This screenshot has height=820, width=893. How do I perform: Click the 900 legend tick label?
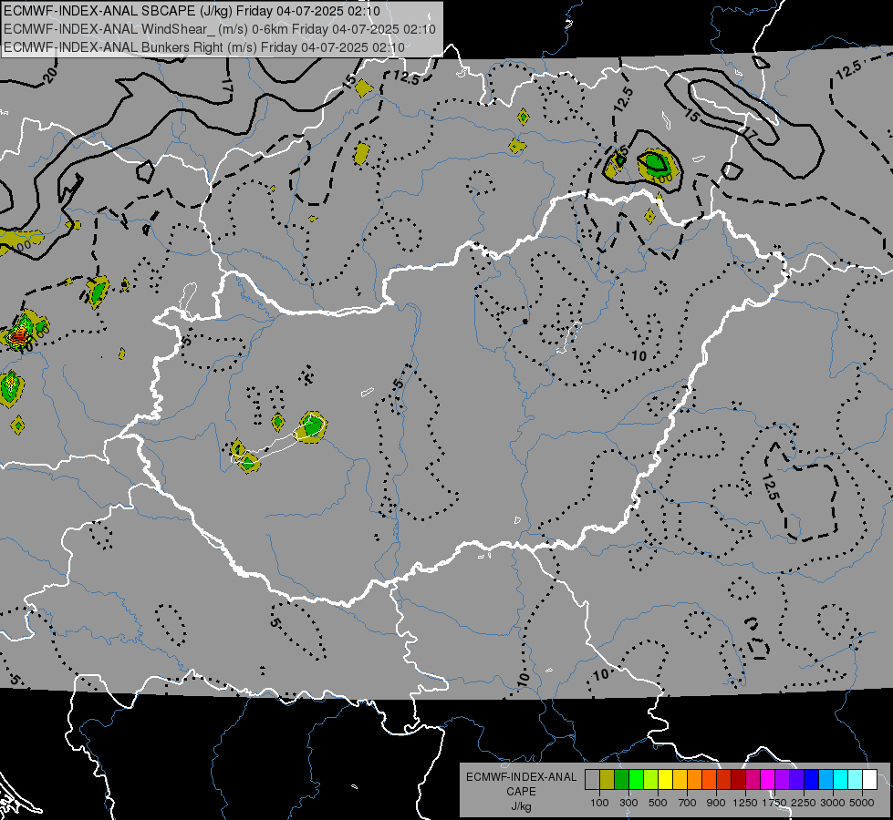click(x=716, y=803)
